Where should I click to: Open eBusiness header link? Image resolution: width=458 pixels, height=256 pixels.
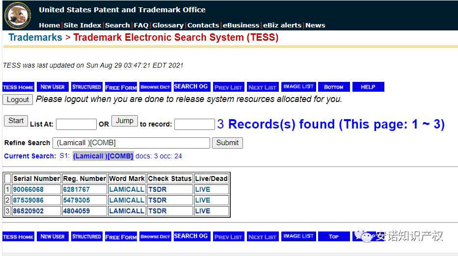pos(241,26)
